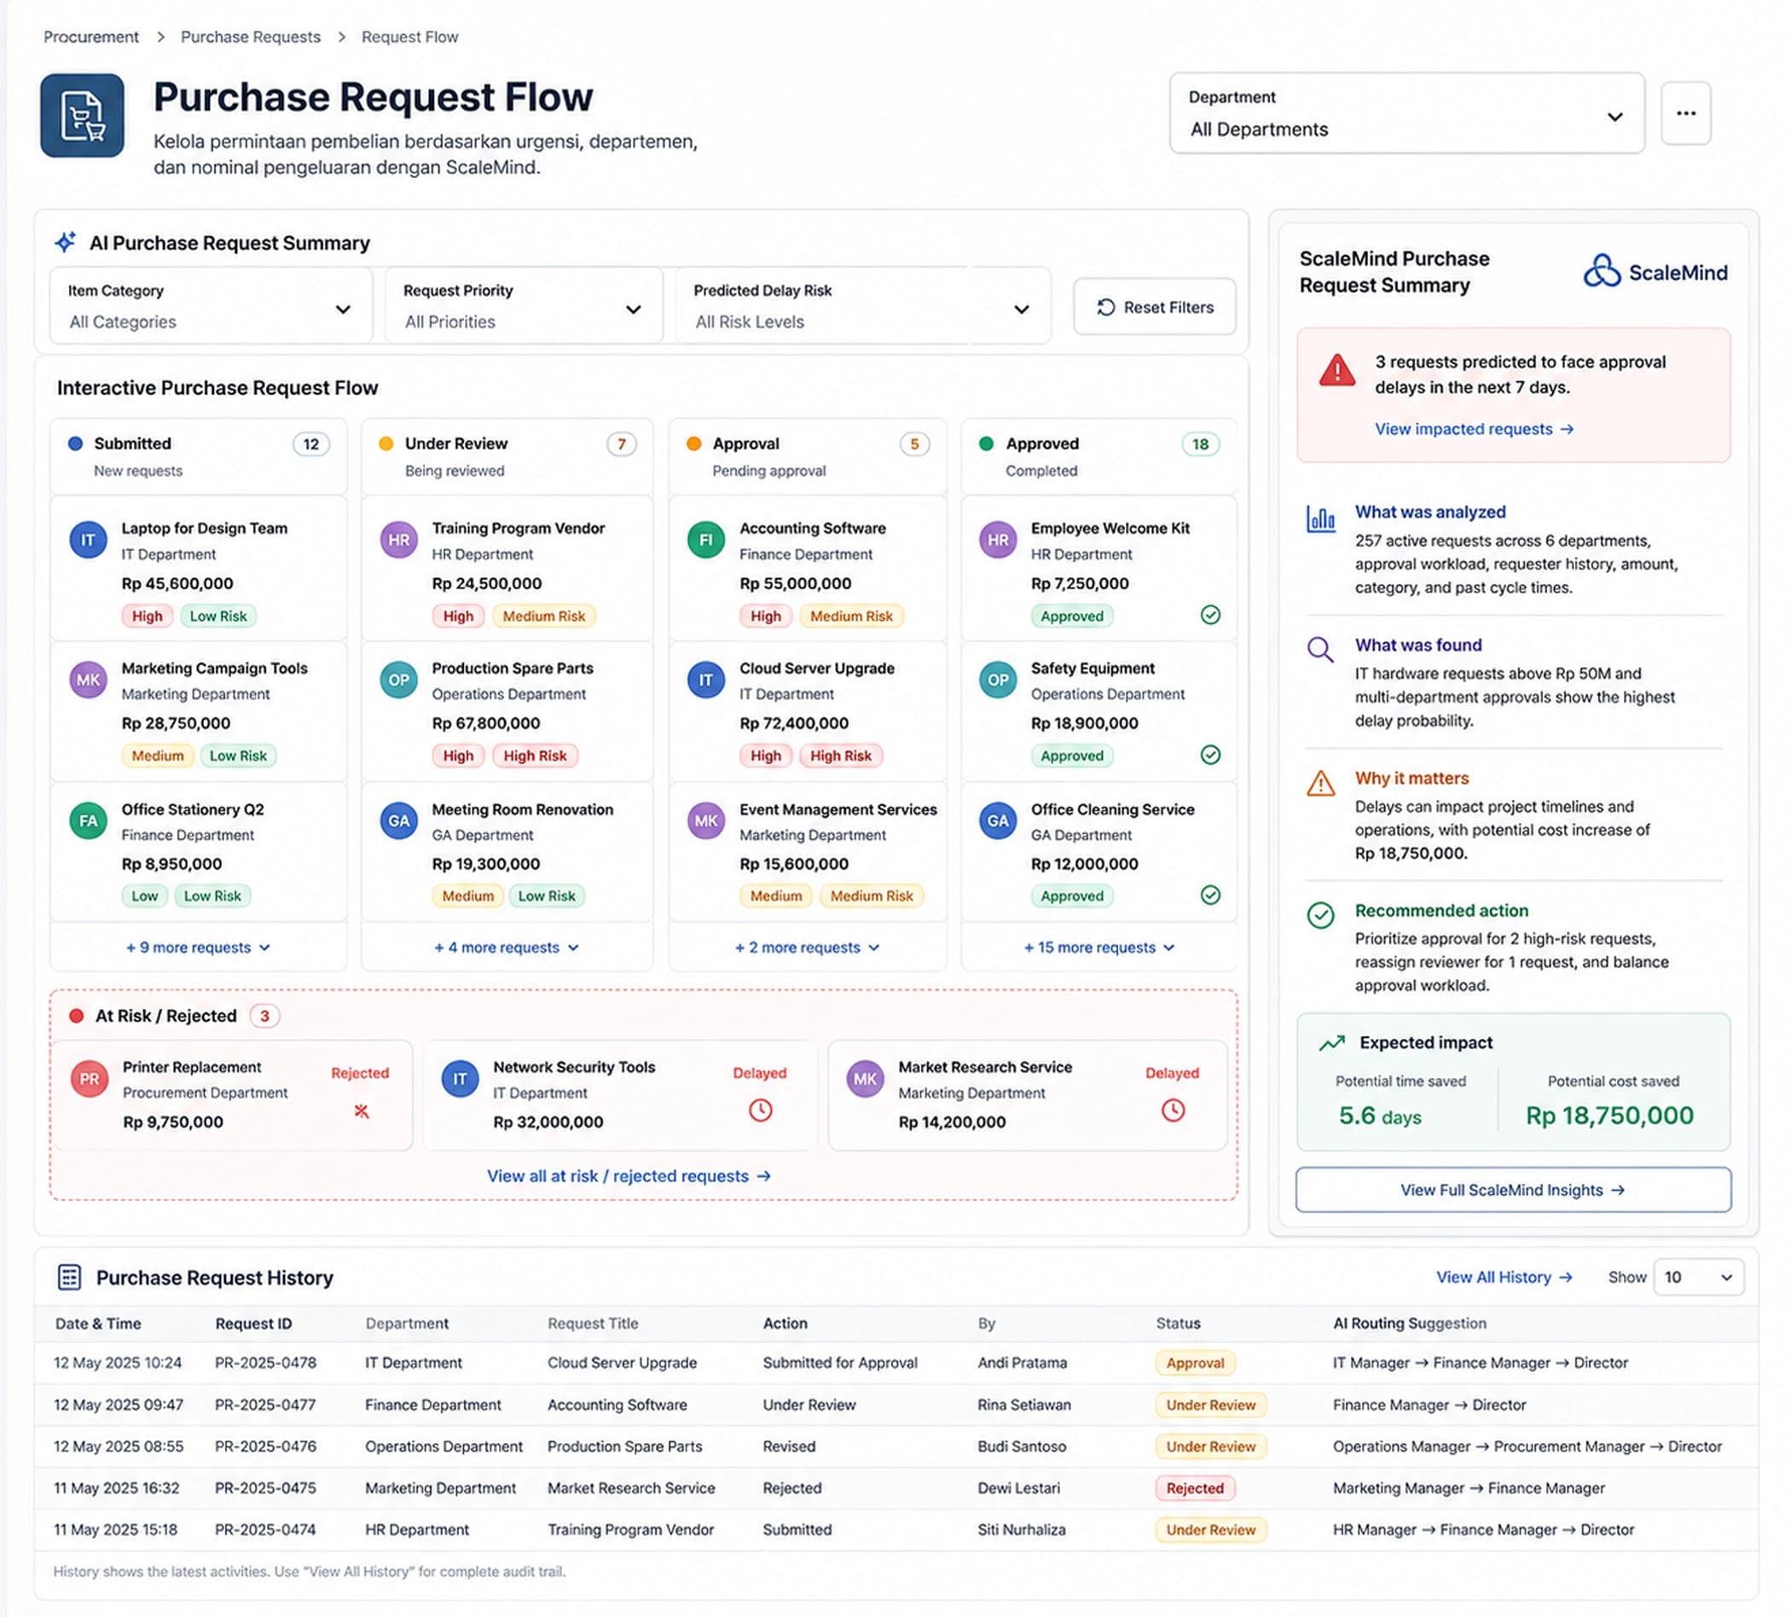Click the delayed clock icon on Market Research Service
Screen dimensions: 1791x1617
point(1173,1110)
